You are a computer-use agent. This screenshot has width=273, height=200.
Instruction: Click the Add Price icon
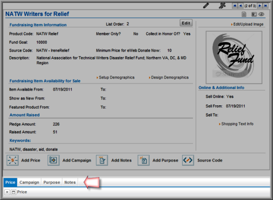coord(12,160)
